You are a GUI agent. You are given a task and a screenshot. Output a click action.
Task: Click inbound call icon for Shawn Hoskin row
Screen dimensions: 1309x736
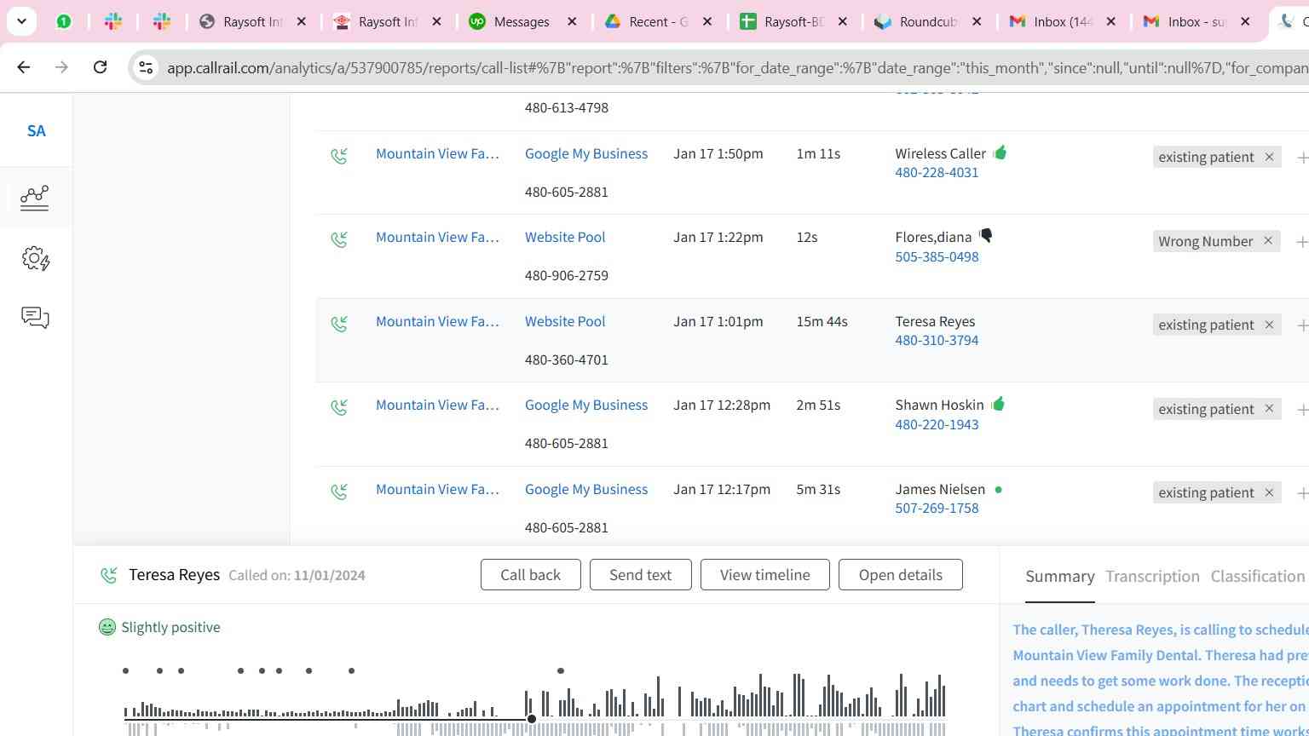click(339, 407)
